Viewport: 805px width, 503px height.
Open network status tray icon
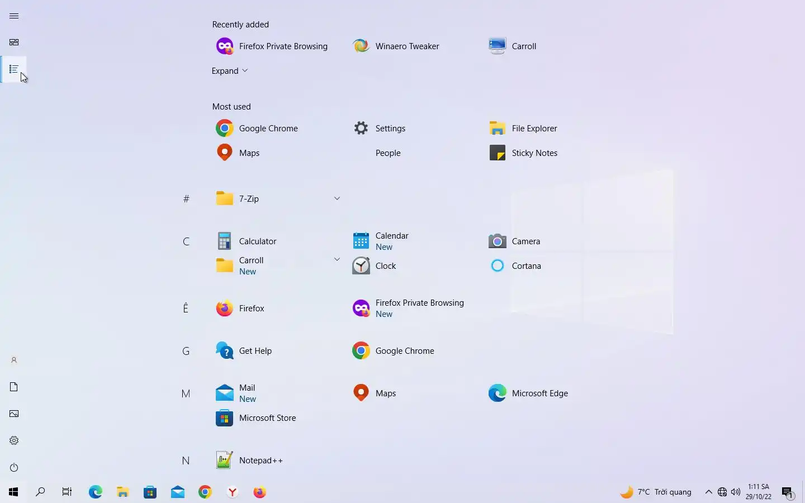click(722, 492)
